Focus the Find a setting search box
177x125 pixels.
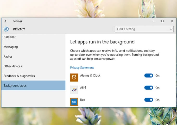coord(144,29)
